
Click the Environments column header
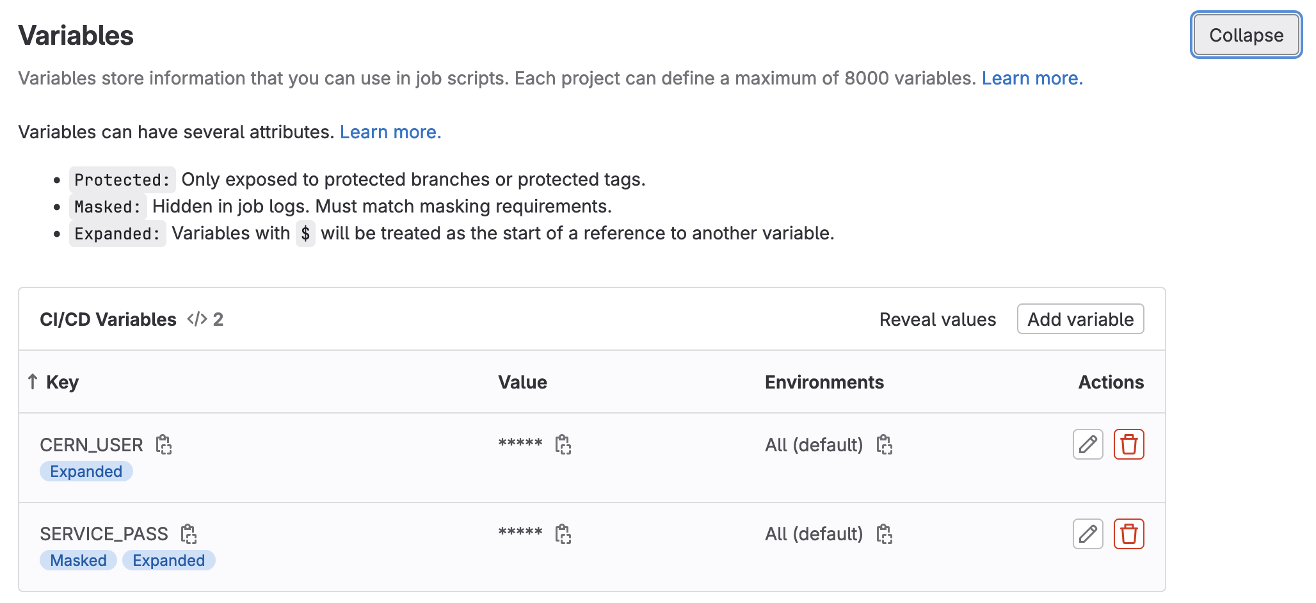(824, 382)
